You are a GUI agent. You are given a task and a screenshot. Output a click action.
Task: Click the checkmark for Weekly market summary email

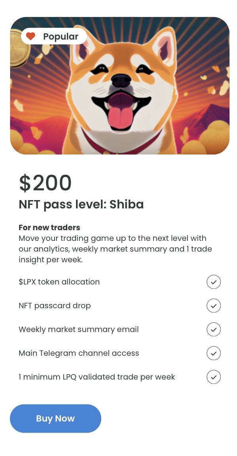click(x=214, y=330)
